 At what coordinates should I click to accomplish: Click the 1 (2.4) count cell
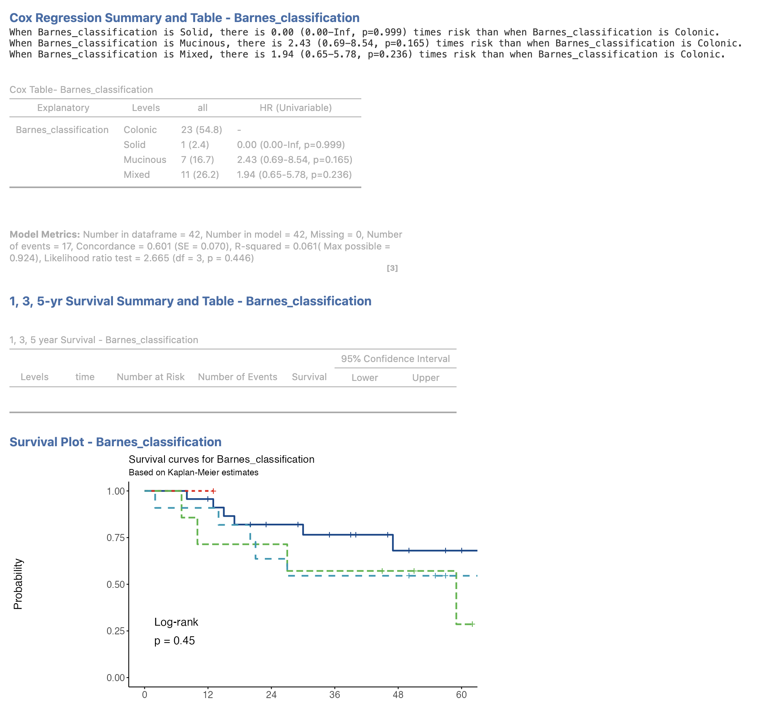[x=195, y=145]
